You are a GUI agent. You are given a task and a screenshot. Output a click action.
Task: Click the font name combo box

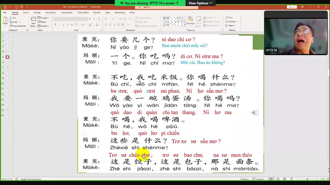(x=66, y=19)
